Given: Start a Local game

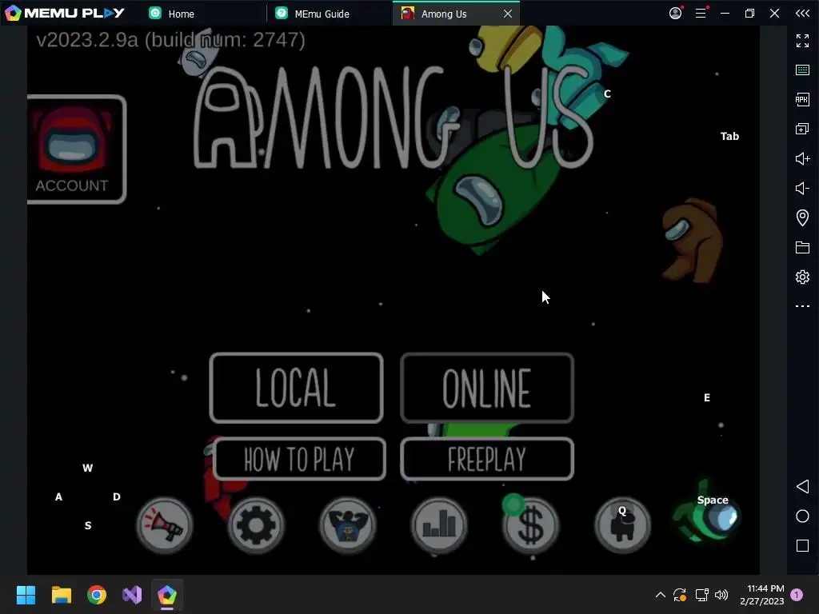Looking at the screenshot, I should tap(296, 388).
